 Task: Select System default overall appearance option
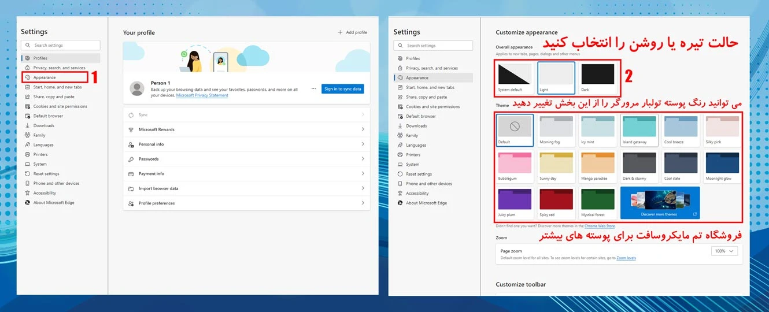(514, 77)
